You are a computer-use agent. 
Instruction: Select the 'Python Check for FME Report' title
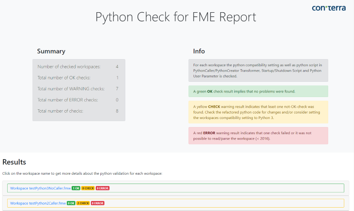(x=176, y=17)
